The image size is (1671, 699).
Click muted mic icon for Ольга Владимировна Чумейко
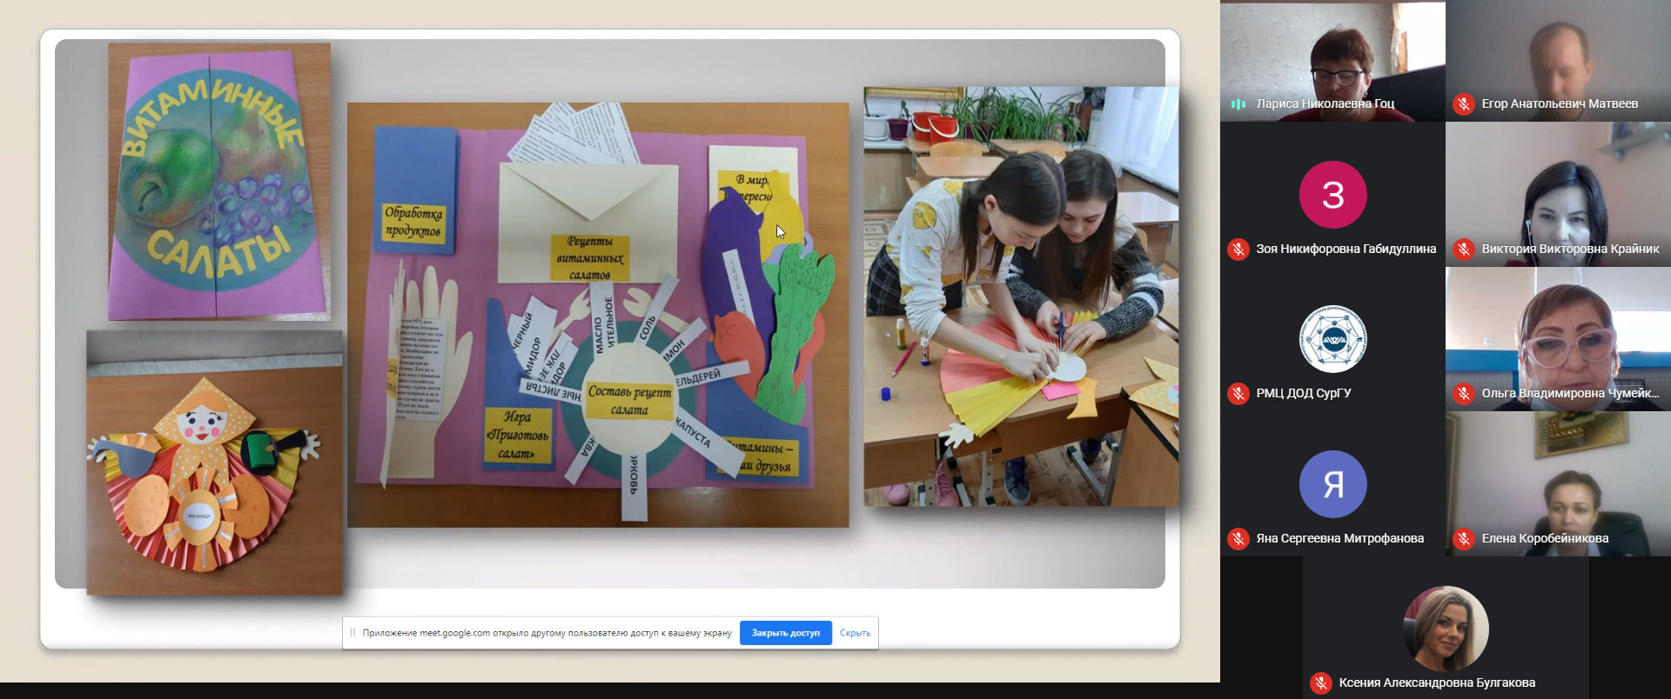[x=1464, y=394]
